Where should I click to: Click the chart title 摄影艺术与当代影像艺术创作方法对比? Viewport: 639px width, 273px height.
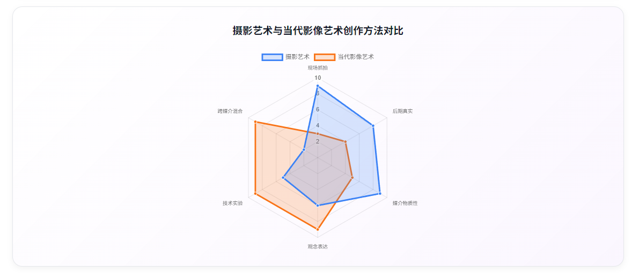(318, 31)
